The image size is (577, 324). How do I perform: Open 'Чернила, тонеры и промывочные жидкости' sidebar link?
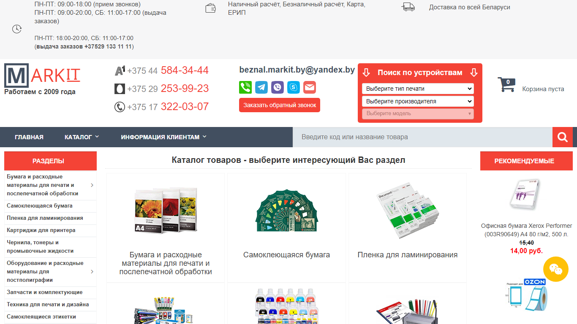click(x=40, y=247)
